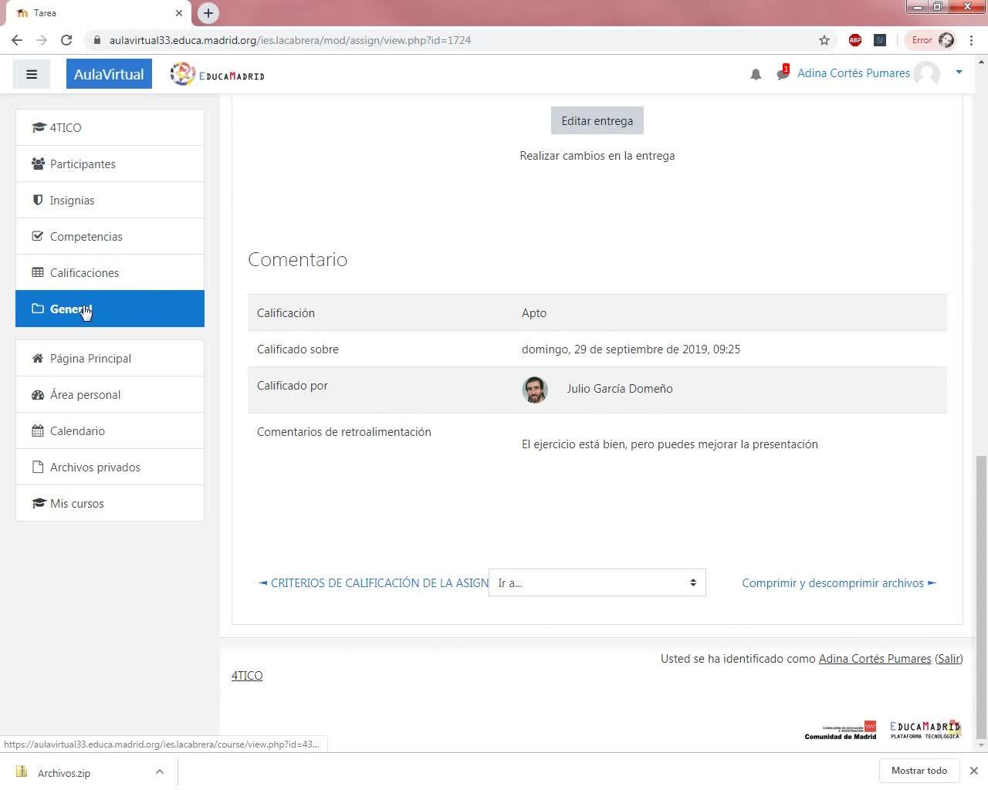Toggle the hamburger side menu
Image resolution: width=988 pixels, height=790 pixels.
pyautogui.click(x=32, y=74)
